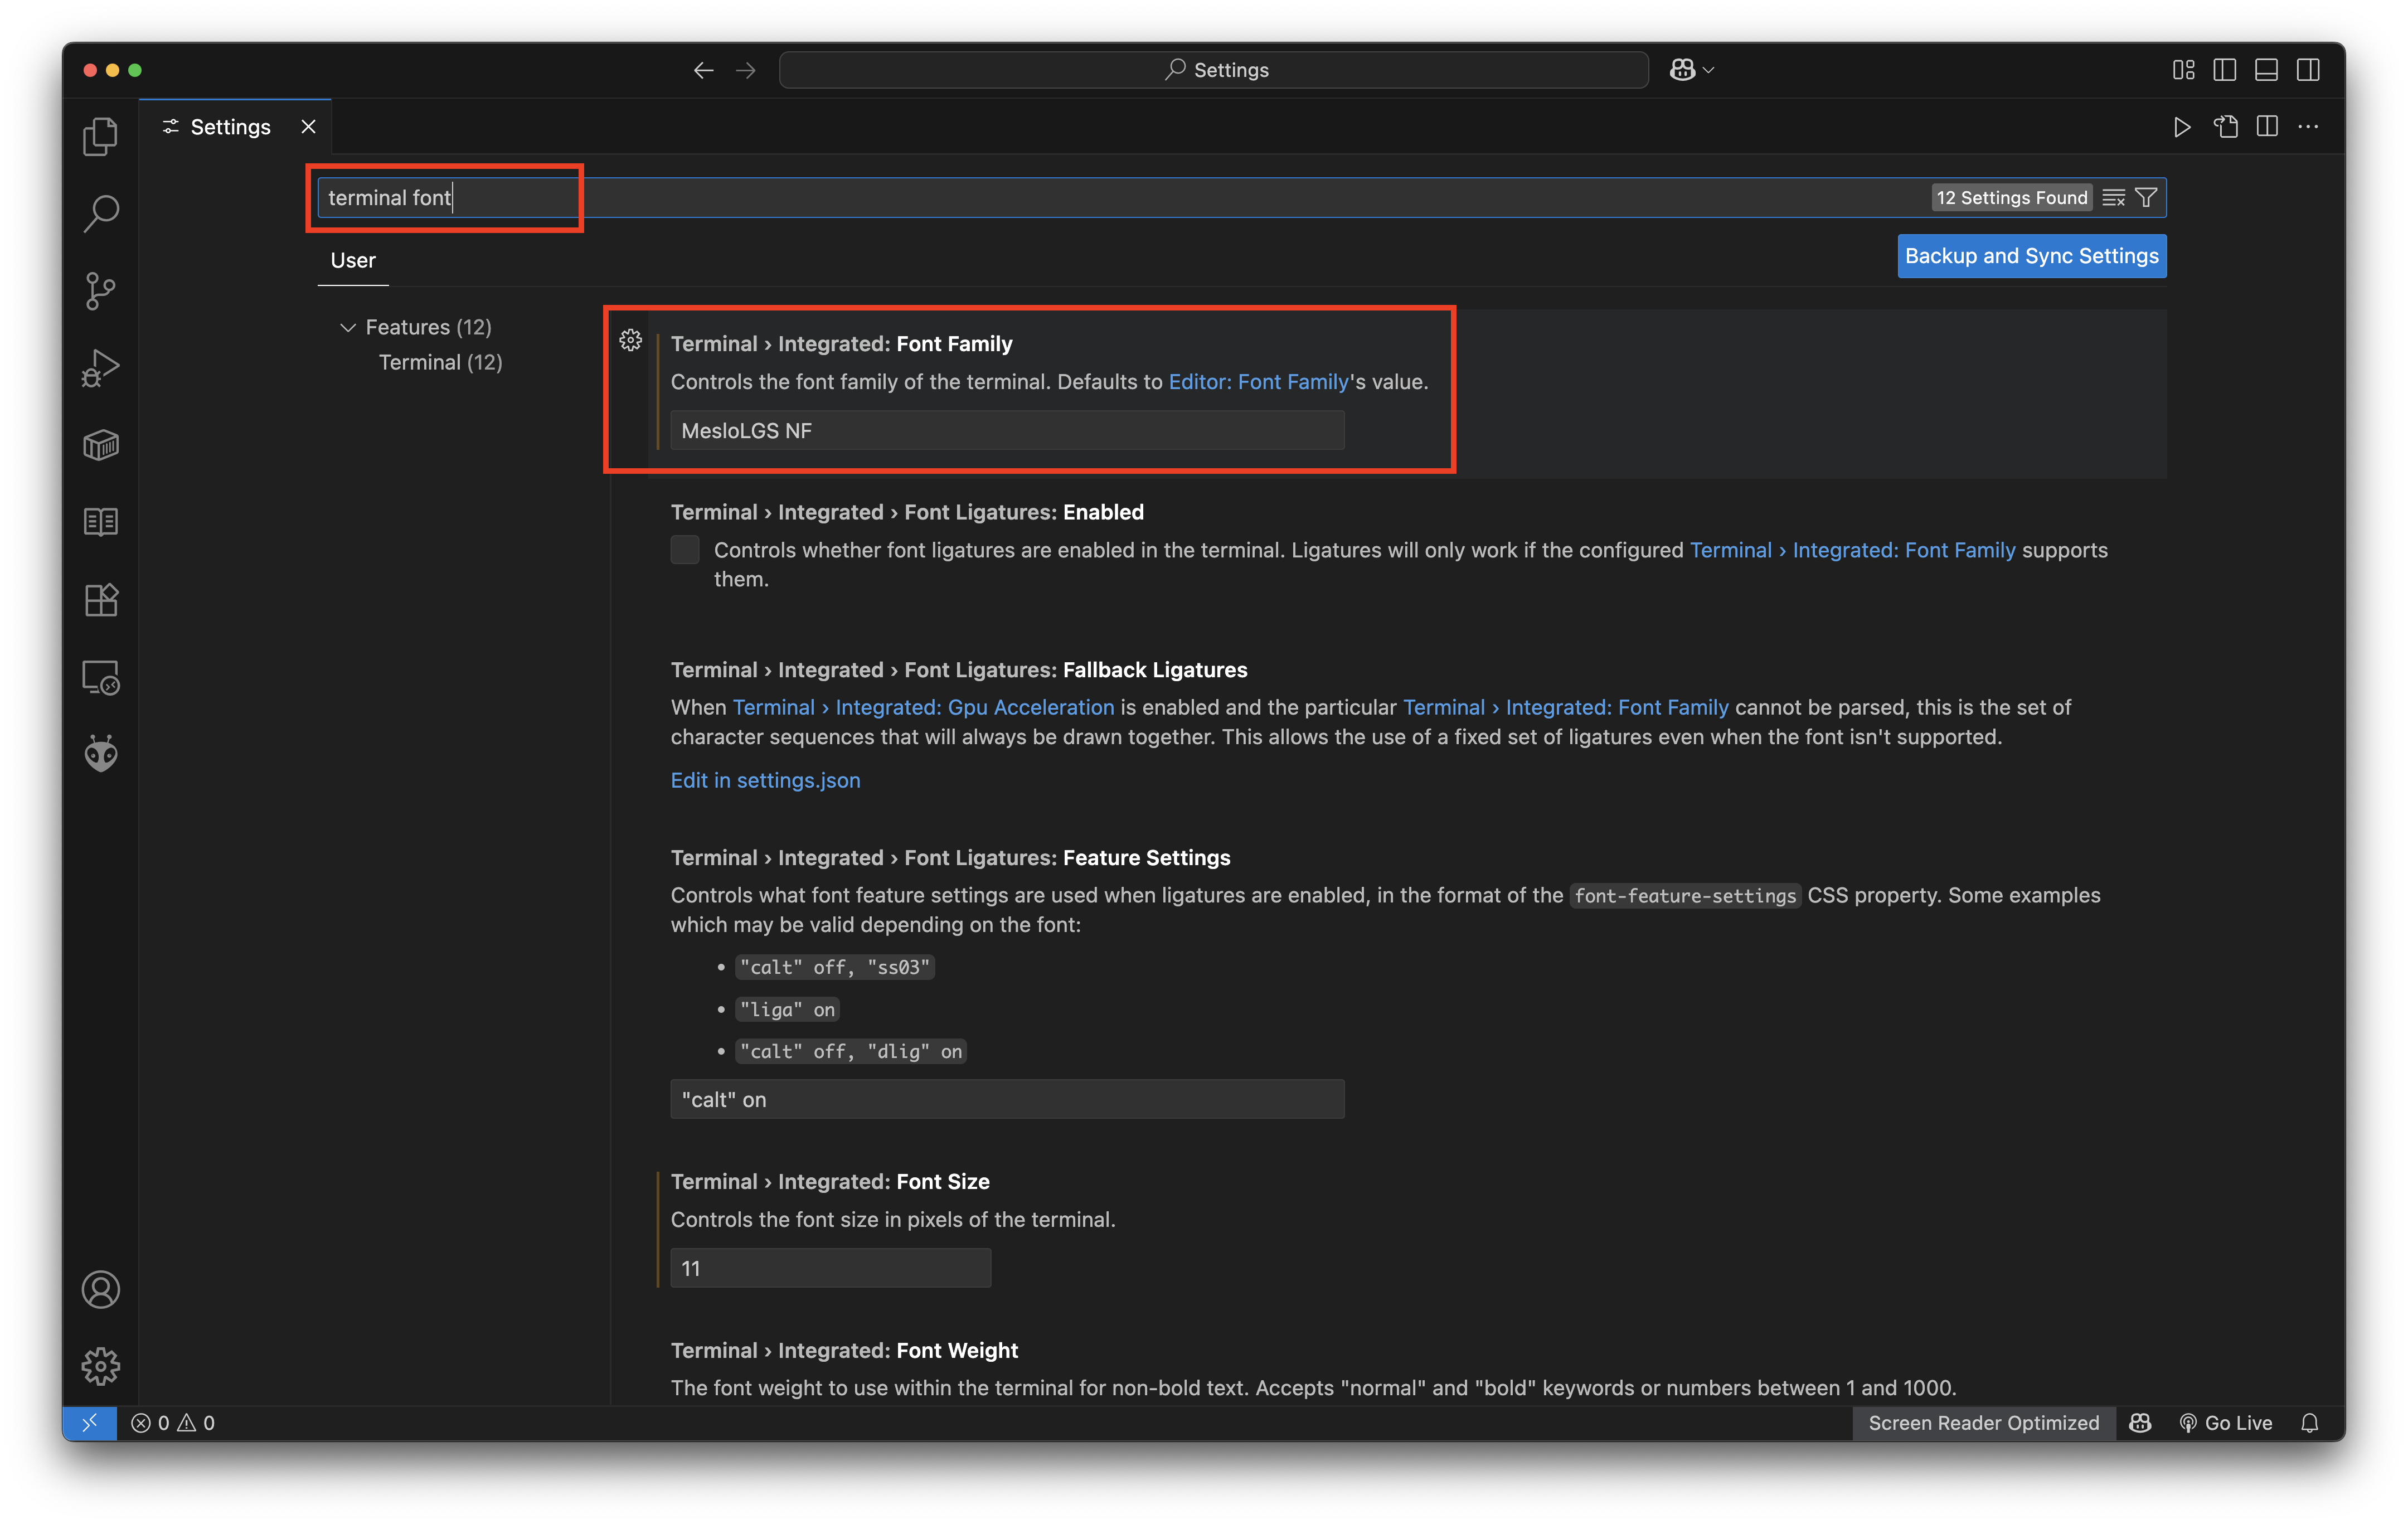Click the Customize Layout icon
Image resolution: width=2408 pixels, height=1524 pixels.
click(2183, 70)
